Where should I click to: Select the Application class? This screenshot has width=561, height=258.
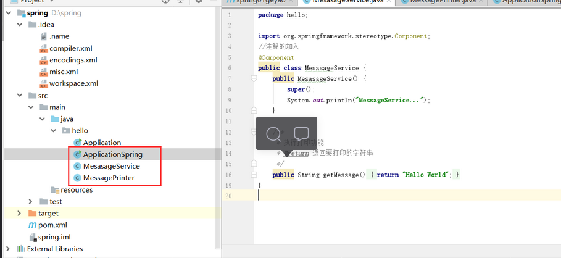coord(102,143)
